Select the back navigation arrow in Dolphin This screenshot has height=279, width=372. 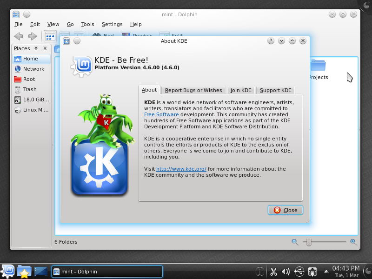(18, 36)
